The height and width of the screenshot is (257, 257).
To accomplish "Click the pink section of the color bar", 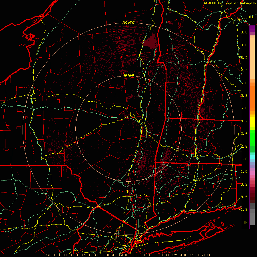I will pos(252,173).
